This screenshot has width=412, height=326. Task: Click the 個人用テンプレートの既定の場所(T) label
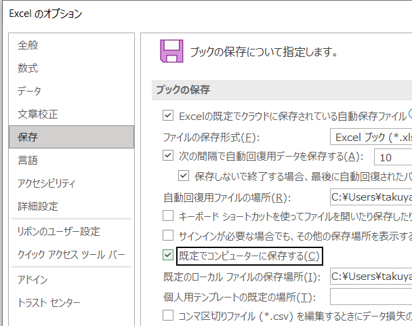coord(239,297)
